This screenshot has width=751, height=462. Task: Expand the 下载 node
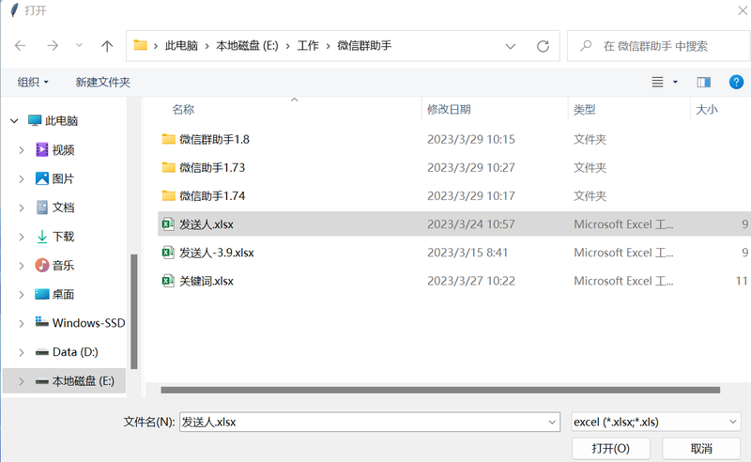click(21, 237)
